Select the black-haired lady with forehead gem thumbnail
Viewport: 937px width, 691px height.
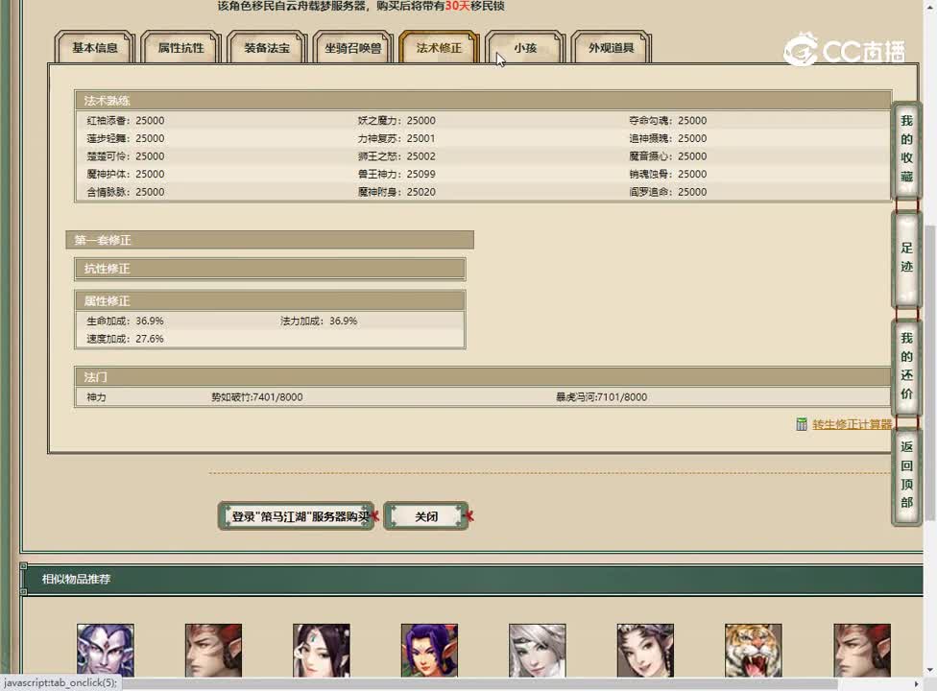(x=322, y=650)
